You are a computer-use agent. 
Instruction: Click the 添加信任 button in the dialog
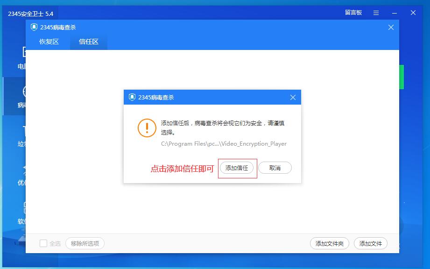coord(236,168)
